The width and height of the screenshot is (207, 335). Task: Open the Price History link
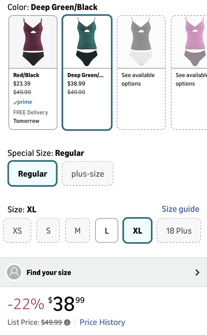(x=102, y=322)
